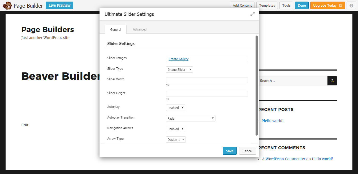Open the Arrow Type Design 1 dropdown
The width and height of the screenshot is (358, 174).
click(176, 140)
